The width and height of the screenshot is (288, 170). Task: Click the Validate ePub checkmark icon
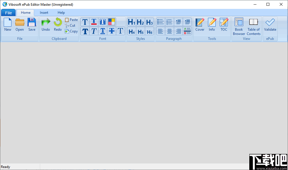point(270,24)
